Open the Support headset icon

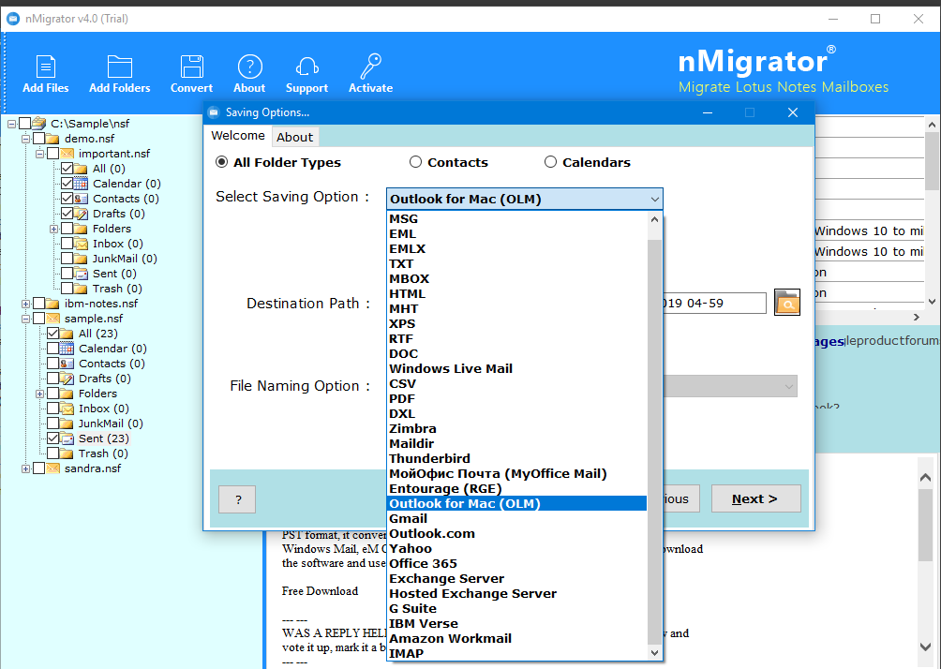[x=306, y=67]
